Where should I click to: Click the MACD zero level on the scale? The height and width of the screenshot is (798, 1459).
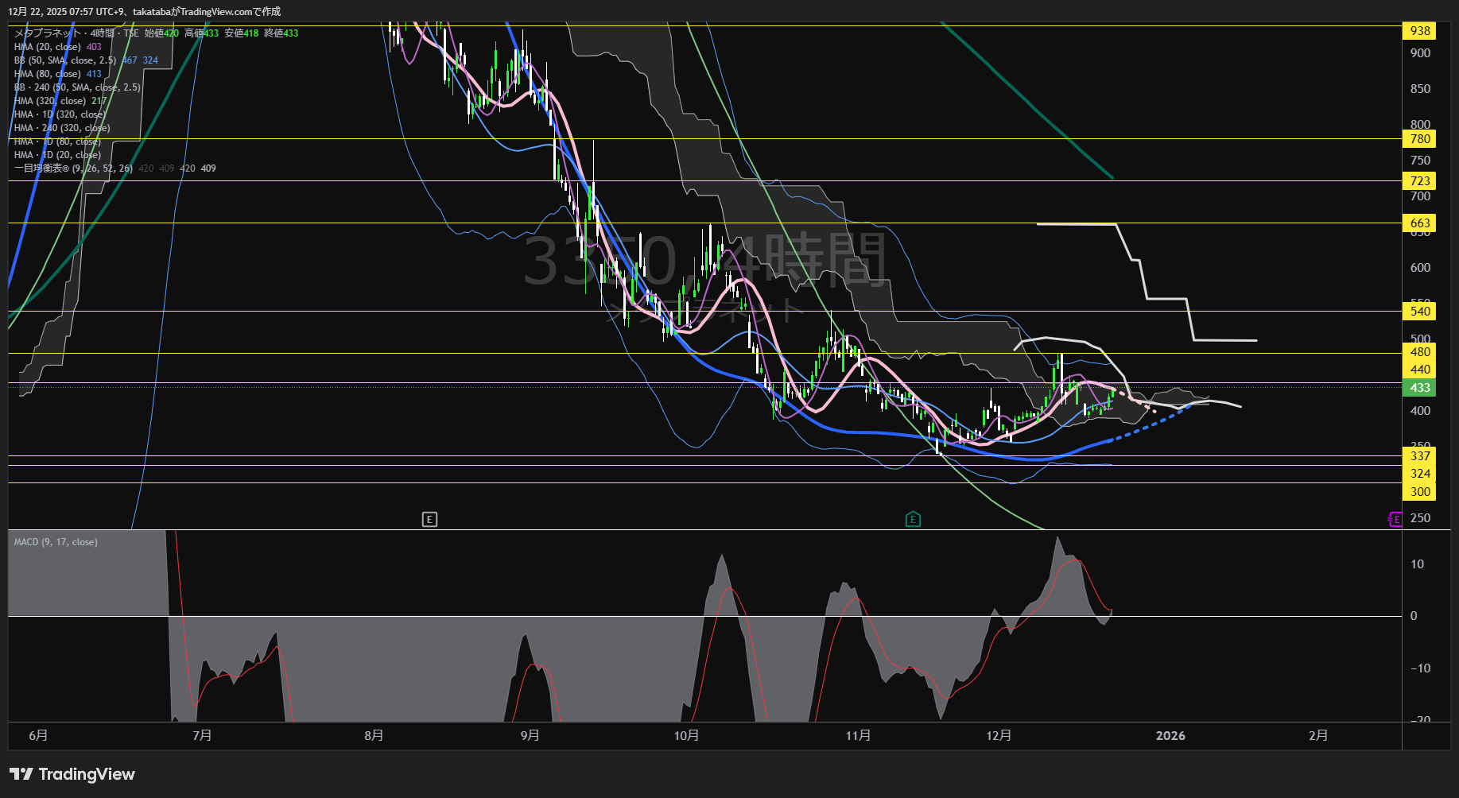pyautogui.click(x=1414, y=616)
